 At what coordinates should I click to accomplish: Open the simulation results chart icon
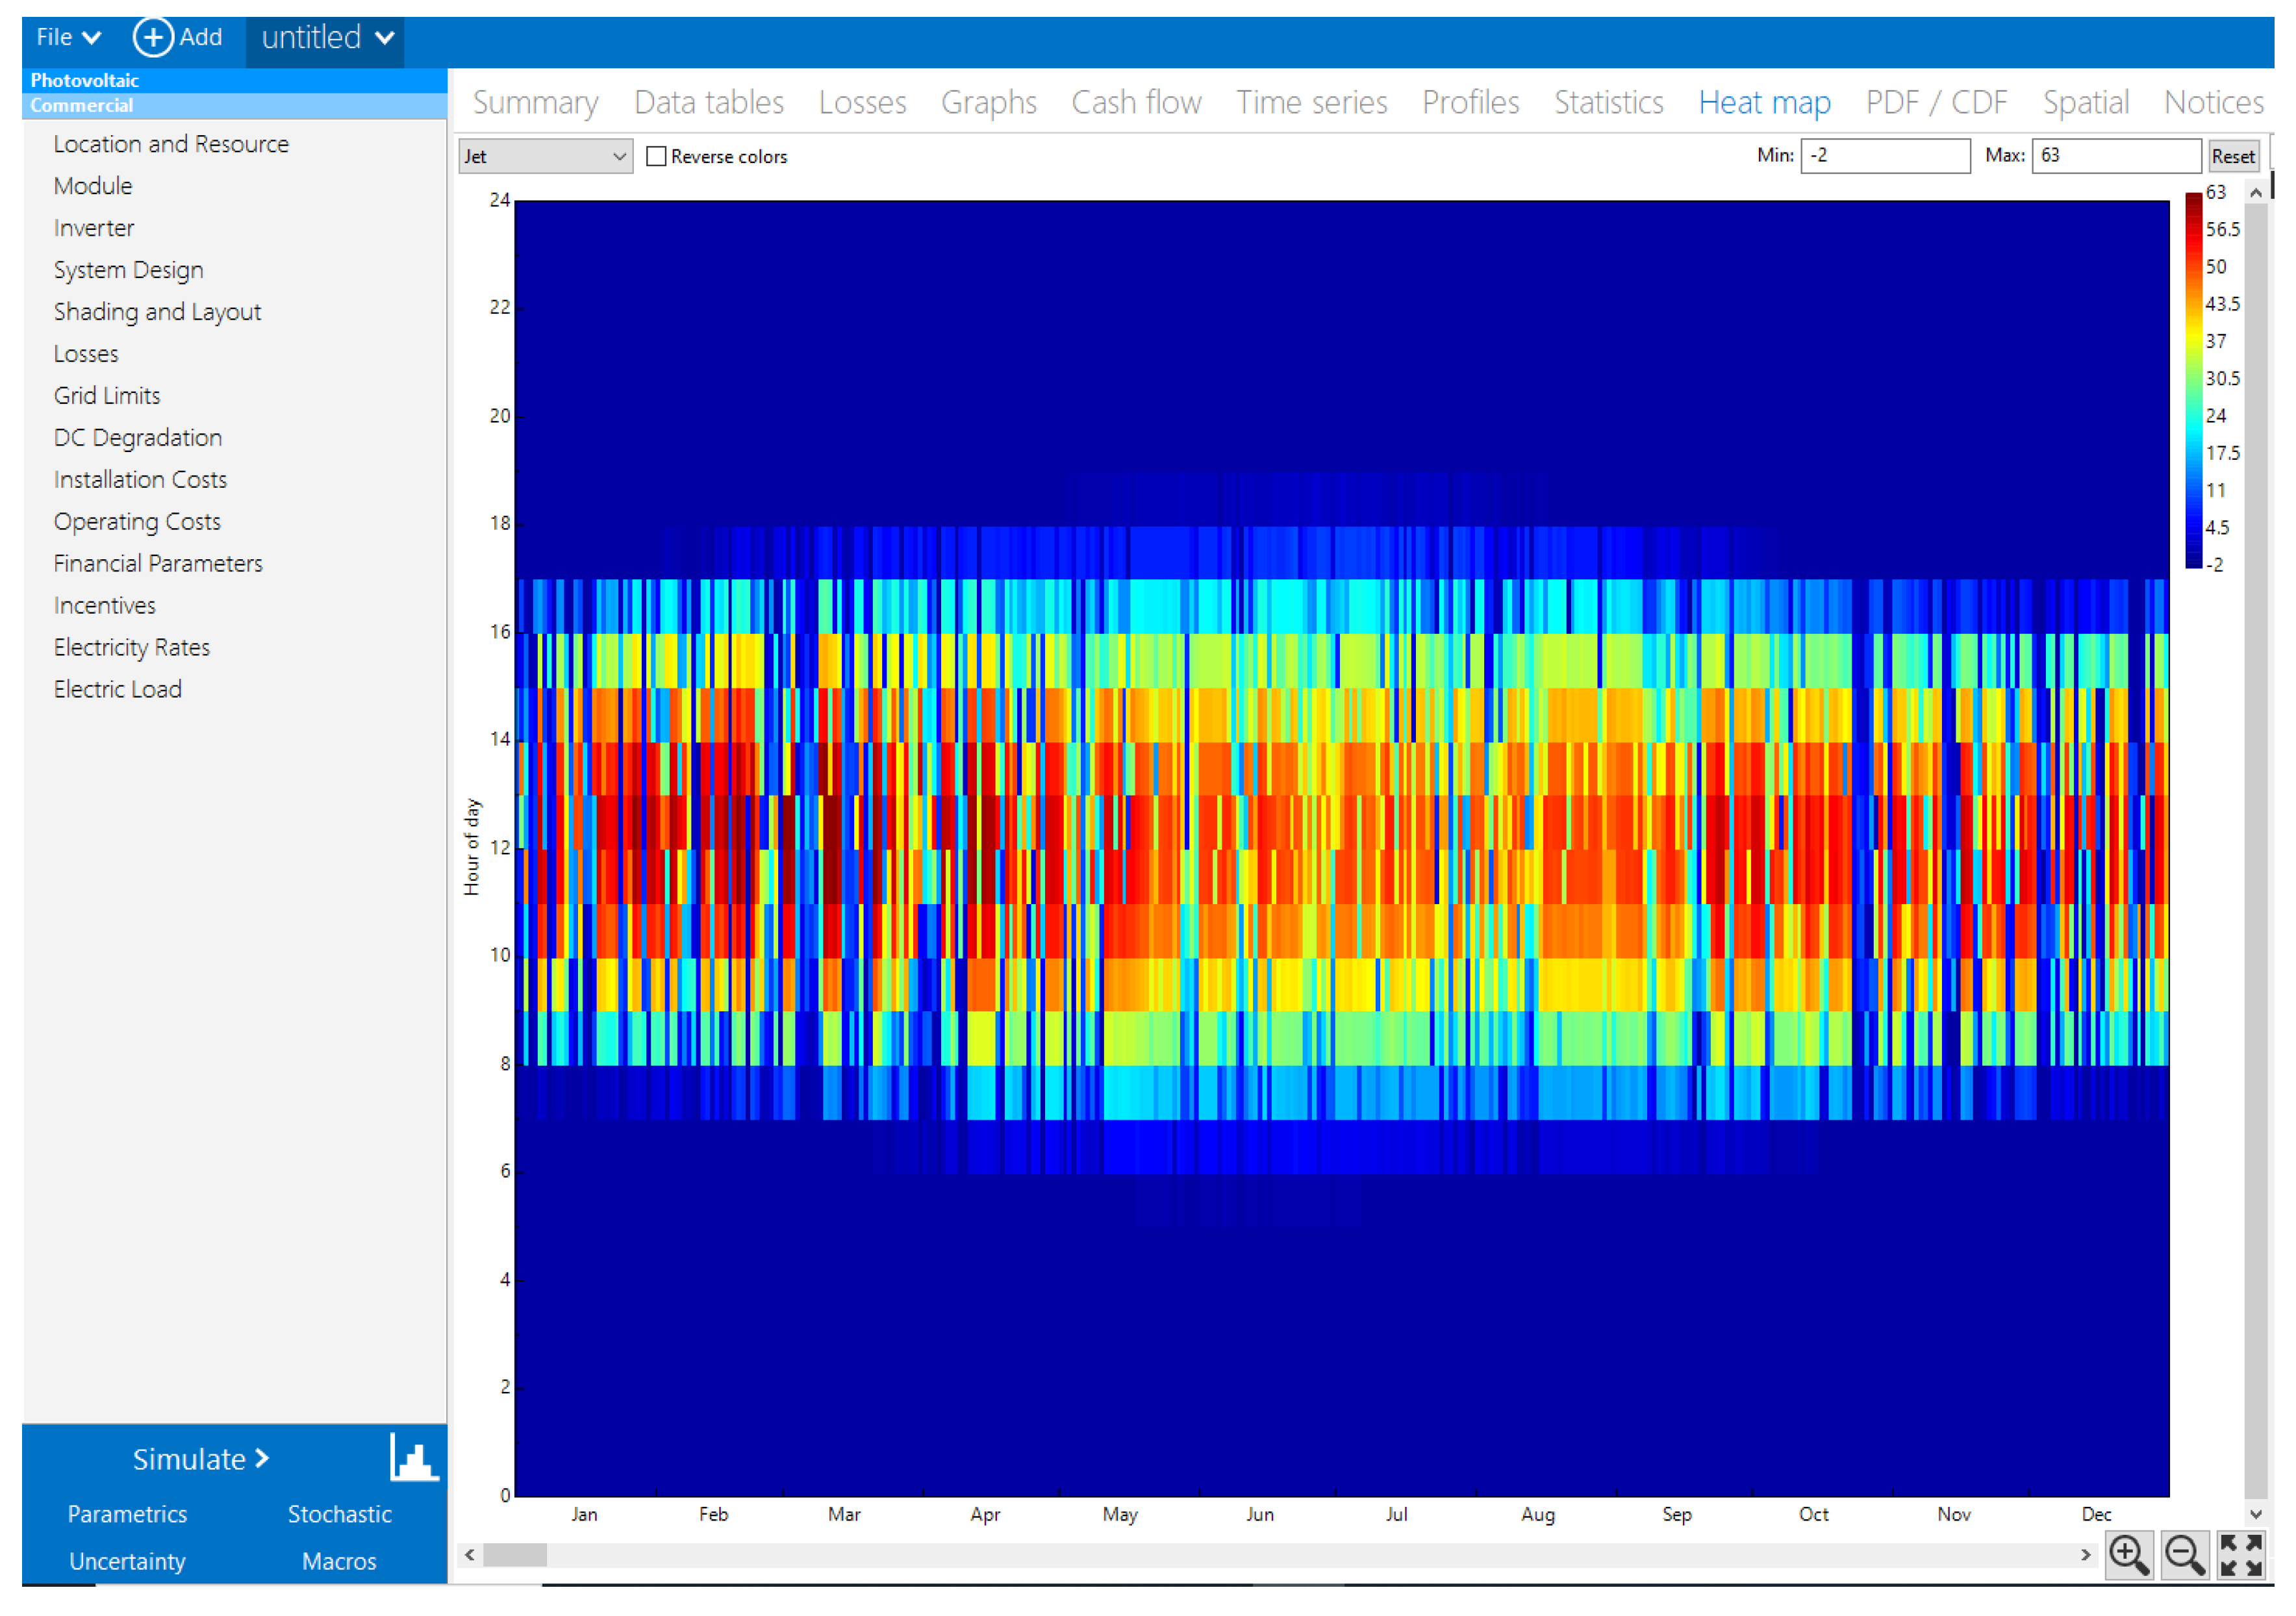413,1458
